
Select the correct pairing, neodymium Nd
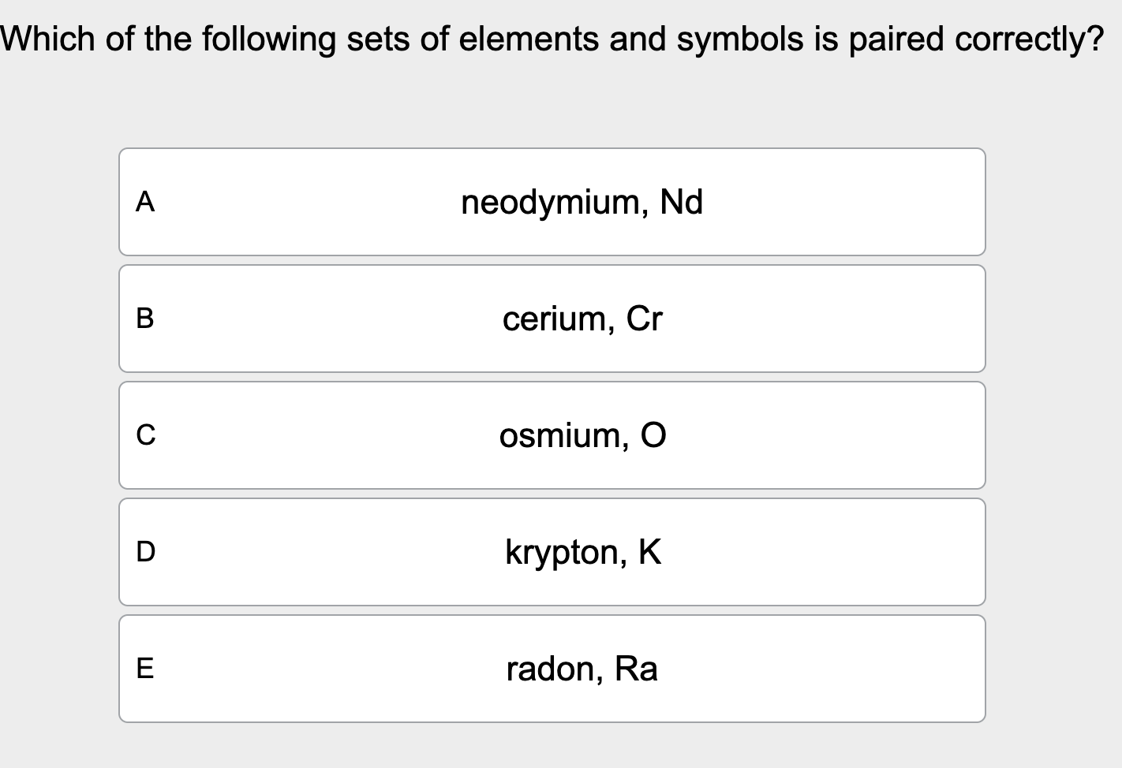click(x=552, y=202)
